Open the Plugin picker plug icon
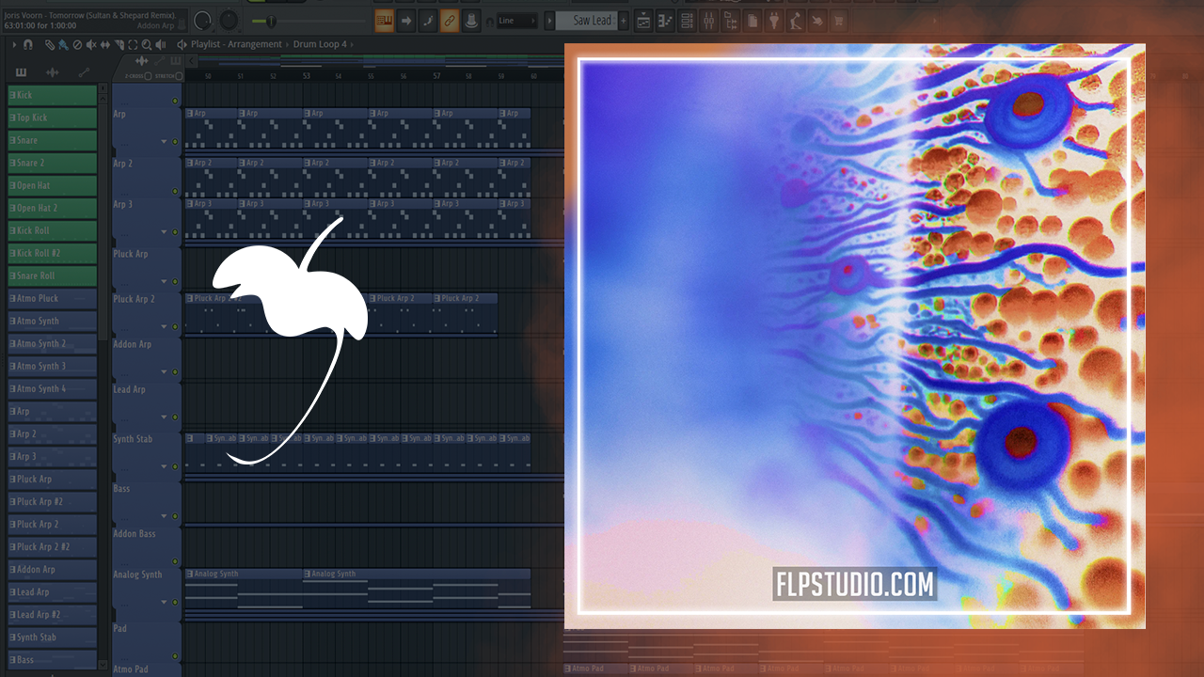 tap(774, 21)
